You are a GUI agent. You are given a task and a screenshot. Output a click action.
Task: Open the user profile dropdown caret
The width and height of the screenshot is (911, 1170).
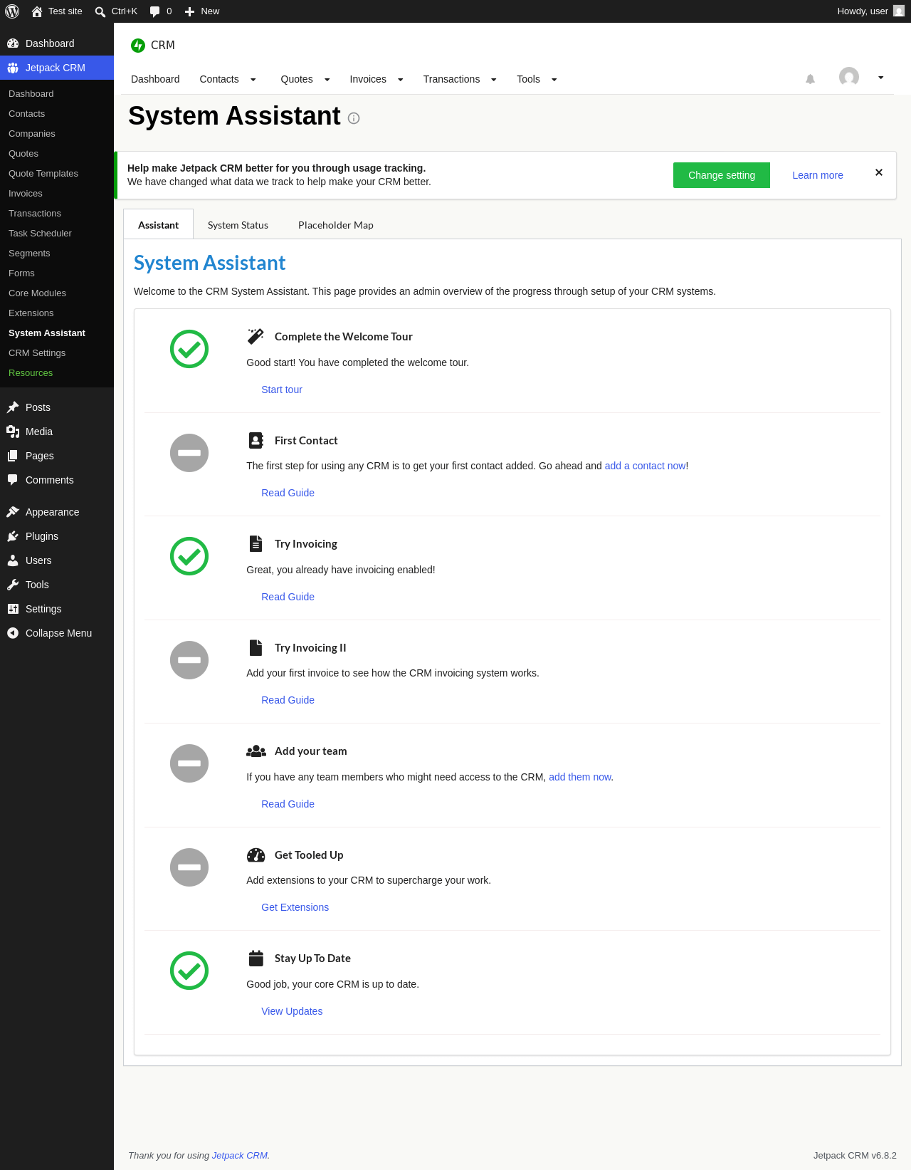point(881,78)
